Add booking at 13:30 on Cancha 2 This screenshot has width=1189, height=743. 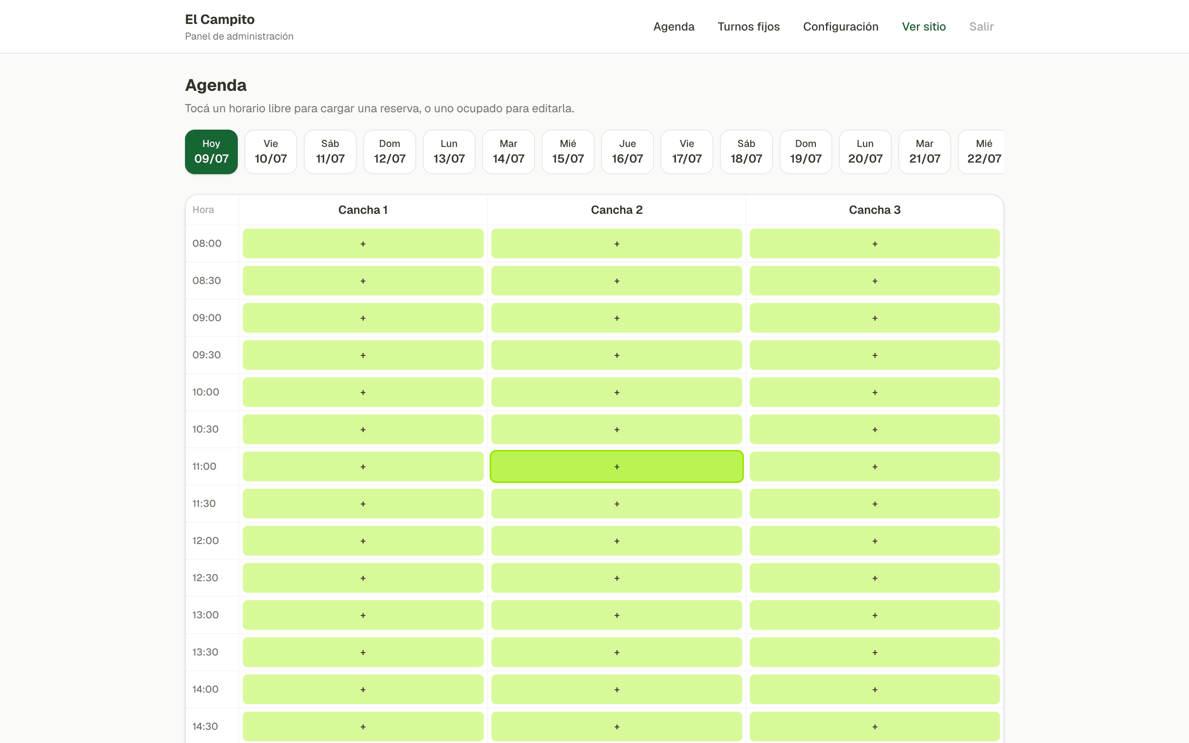617,652
